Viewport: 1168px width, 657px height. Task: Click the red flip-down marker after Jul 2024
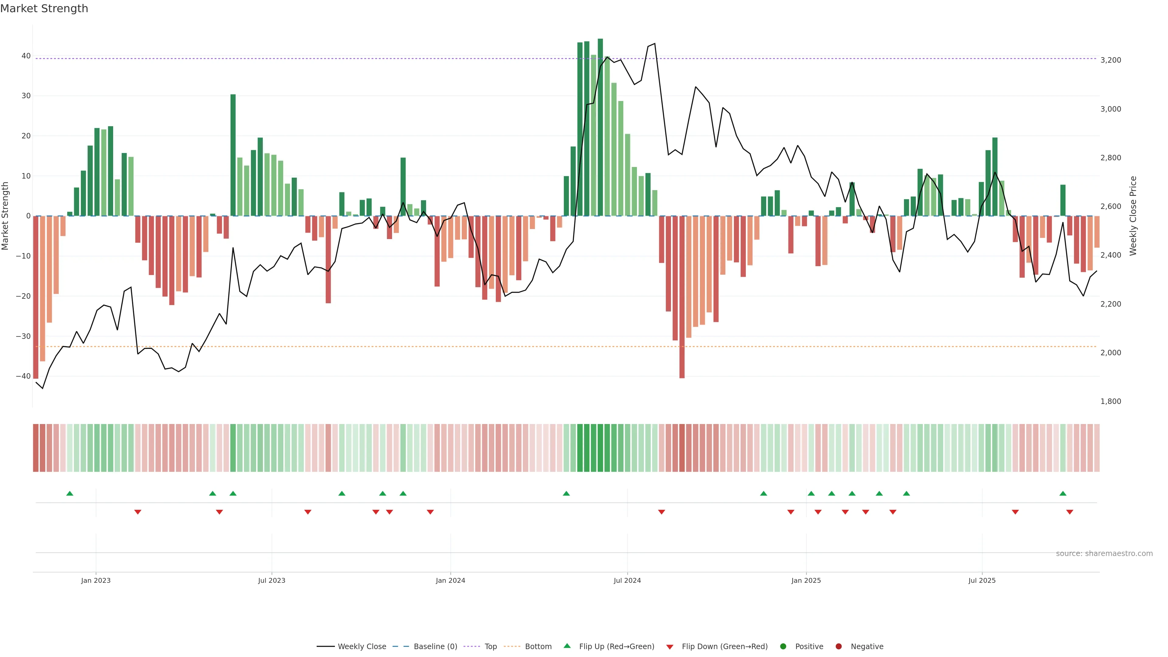tap(662, 512)
